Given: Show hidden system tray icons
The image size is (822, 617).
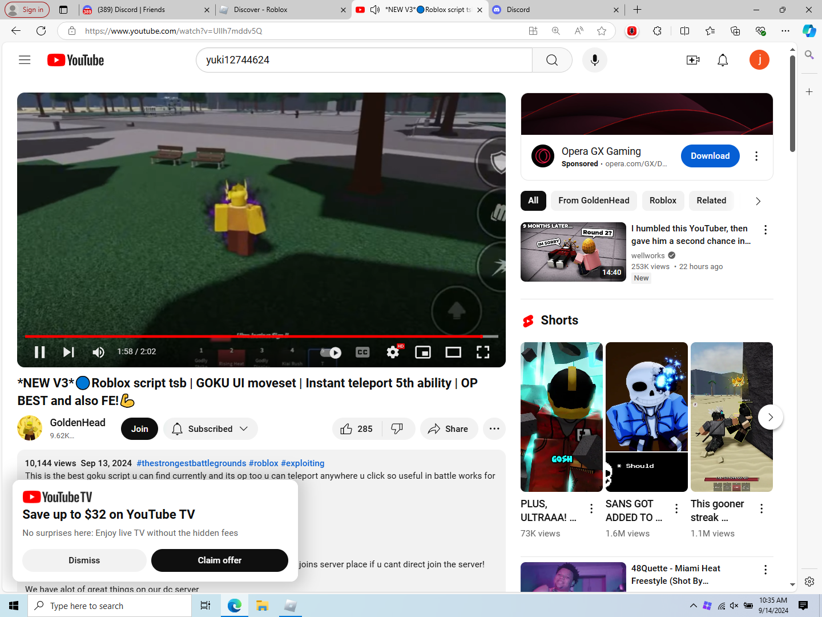Looking at the screenshot, I should click(x=693, y=606).
